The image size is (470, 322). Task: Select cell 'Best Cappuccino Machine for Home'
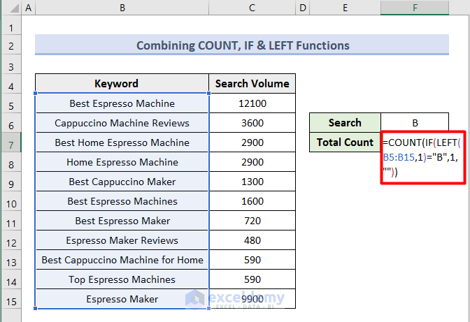(x=122, y=259)
